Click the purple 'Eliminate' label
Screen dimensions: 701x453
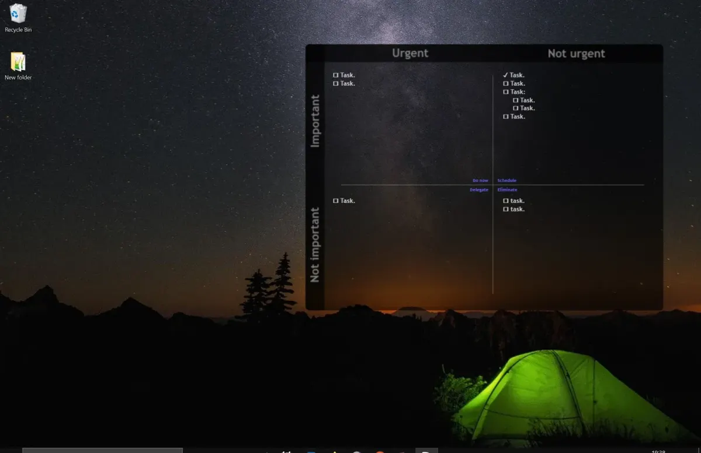tap(507, 190)
